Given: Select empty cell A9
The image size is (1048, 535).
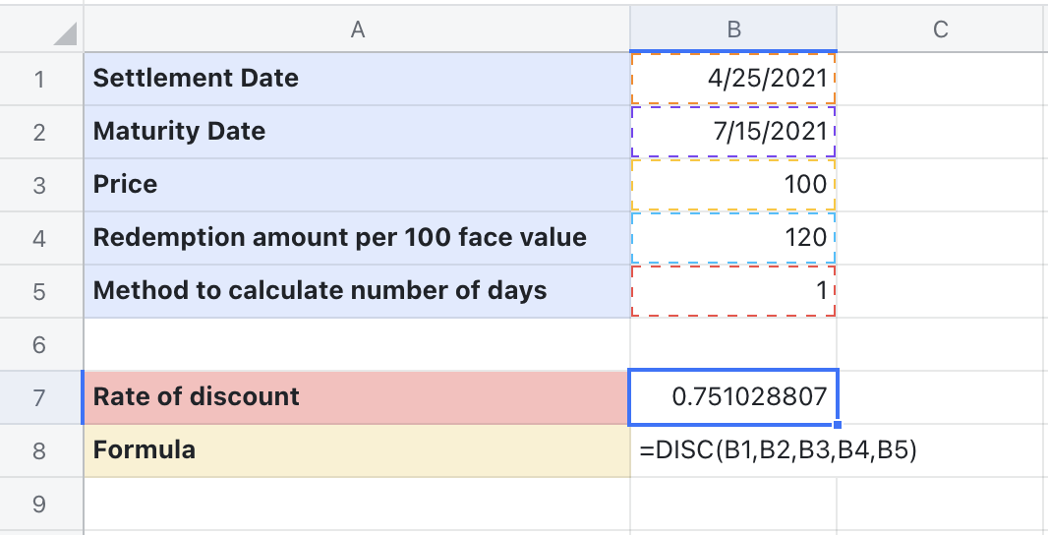Looking at the screenshot, I should coord(357,504).
